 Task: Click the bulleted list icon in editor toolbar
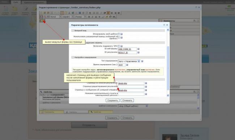(97, 13)
